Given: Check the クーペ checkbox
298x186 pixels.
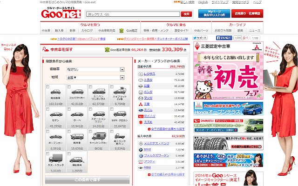Looking at the screenshot, I should point(69,109).
